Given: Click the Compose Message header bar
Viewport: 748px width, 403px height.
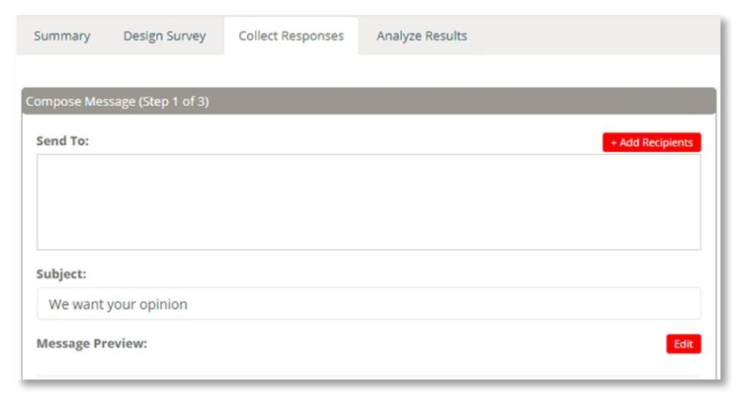Looking at the screenshot, I should click(x=368, y=101).
